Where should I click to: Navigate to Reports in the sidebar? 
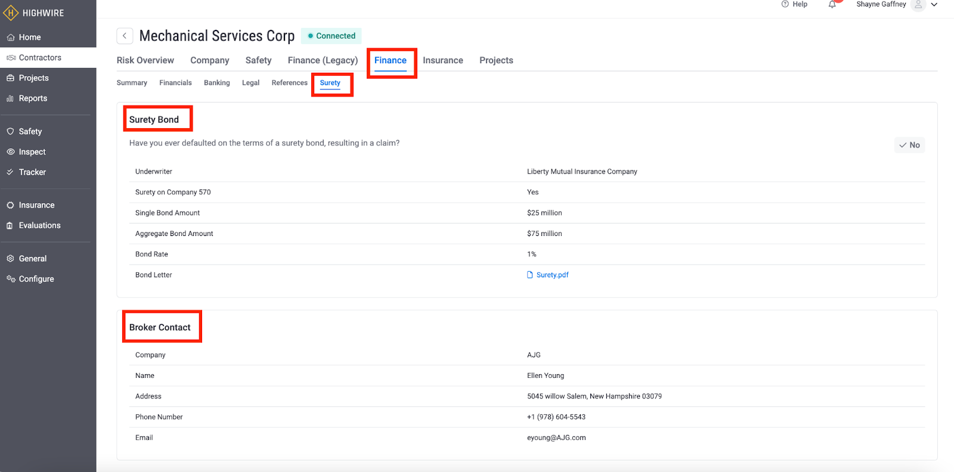33,98
